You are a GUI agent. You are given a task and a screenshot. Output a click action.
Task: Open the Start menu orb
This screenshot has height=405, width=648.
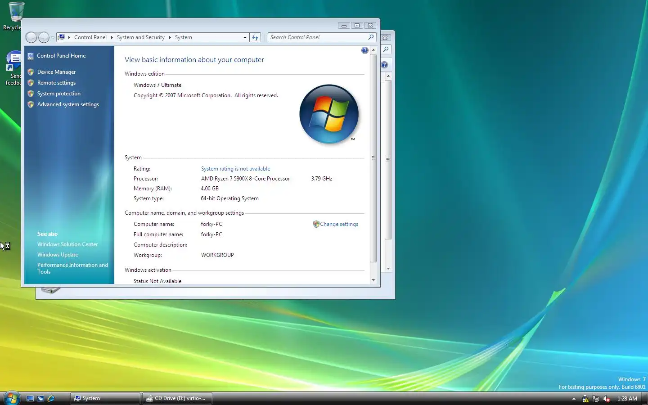click(x=12, y=398)
